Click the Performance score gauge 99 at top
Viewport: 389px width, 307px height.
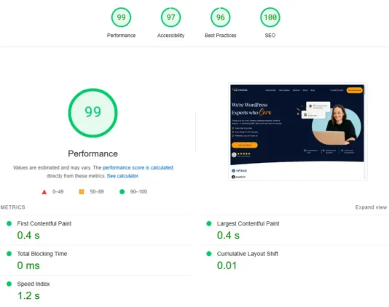(x=121, y=17)
